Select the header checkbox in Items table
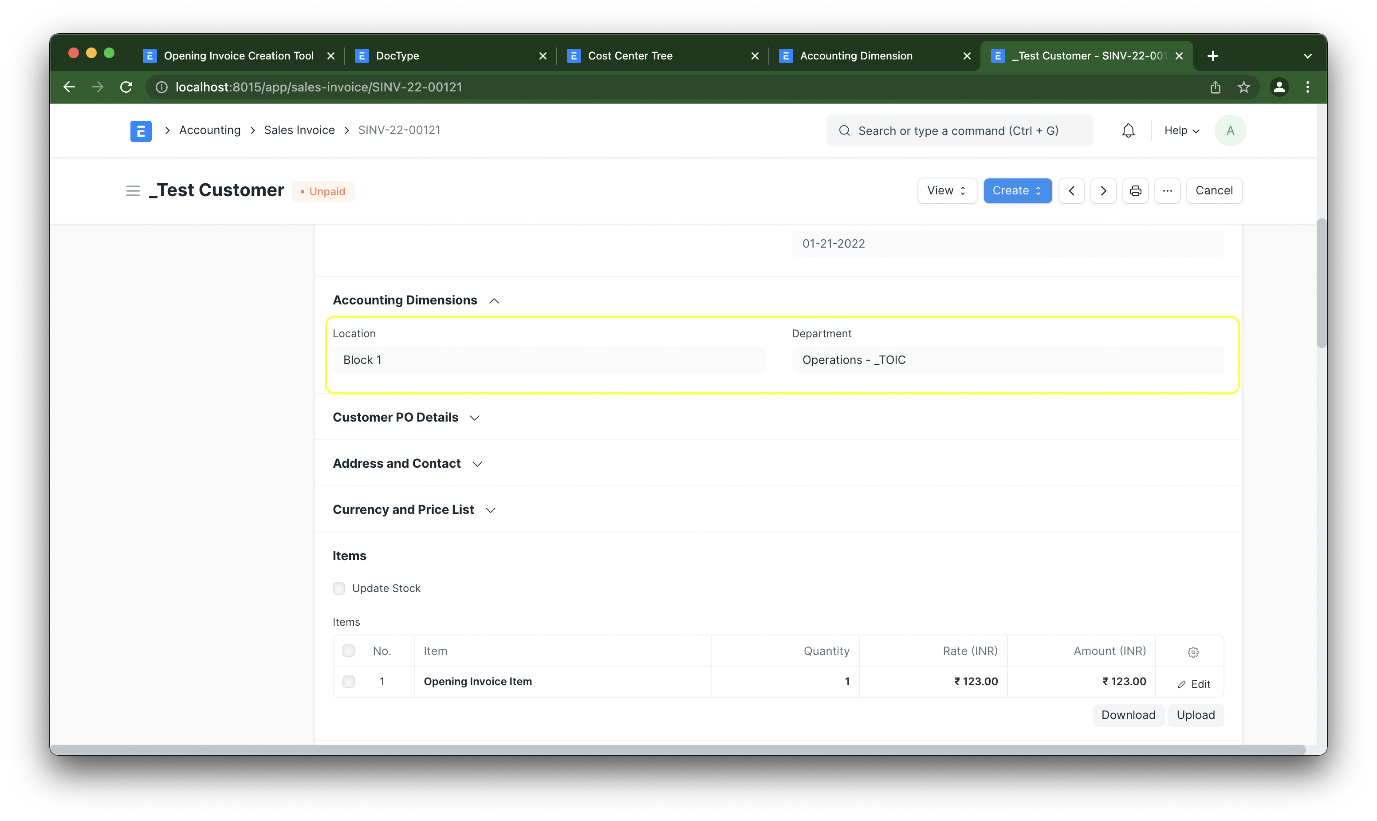 click(x=349, y=651)
